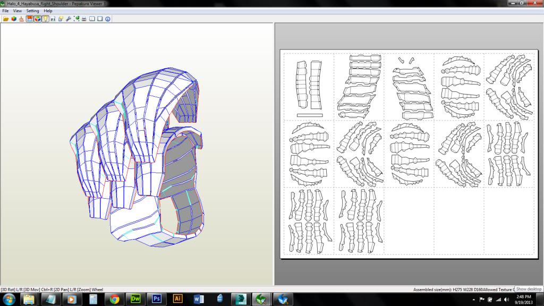Screen dimensions: 544x306
Task: Switch to Dreamweaver on the taskbar
Action: 135,299
